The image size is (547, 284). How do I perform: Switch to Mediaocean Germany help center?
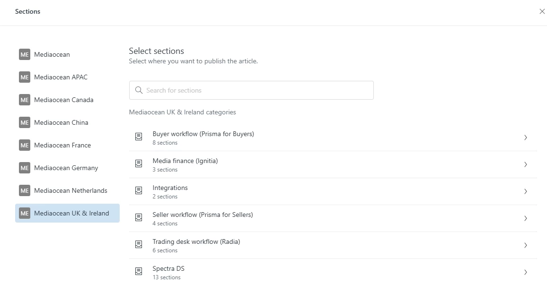click(66, 168)
